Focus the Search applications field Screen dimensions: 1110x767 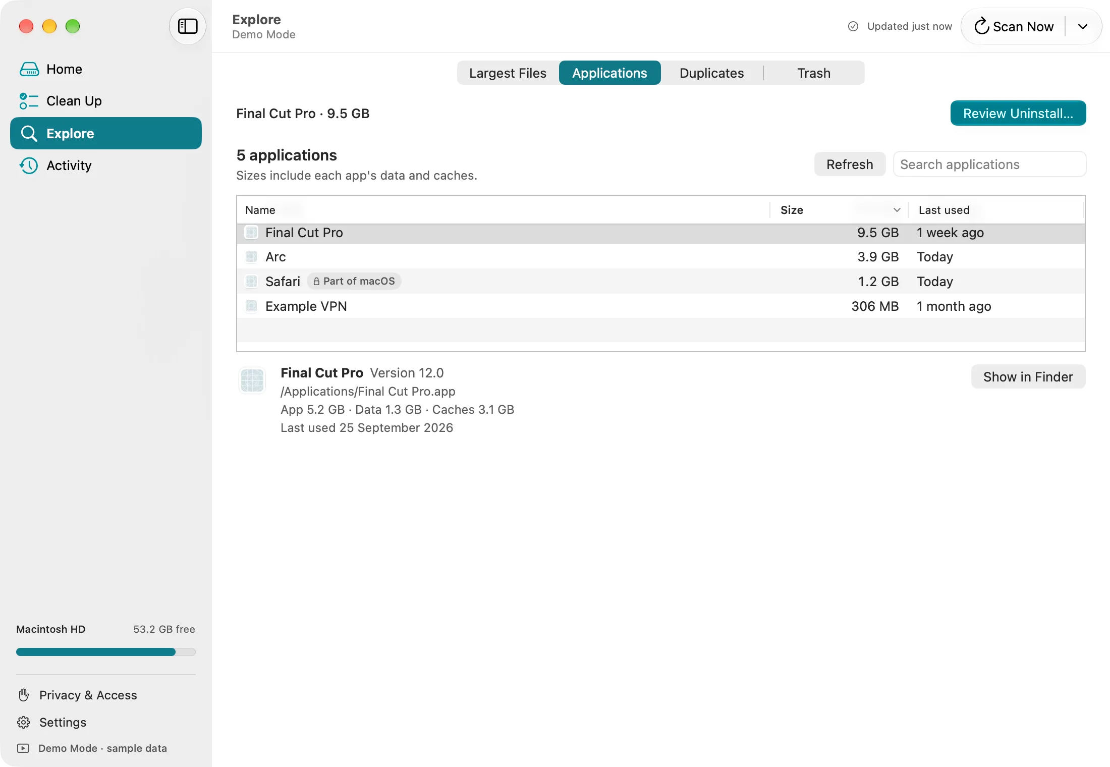[989, 165]
